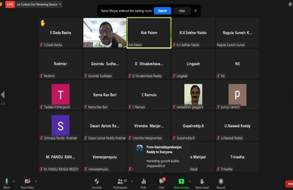
Task: Open Chat with unread badge
Action: pos(161,182)
